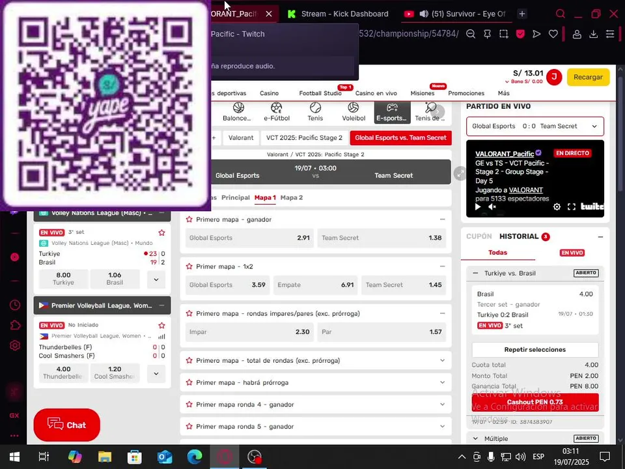Image resolution: width=625 pixels, height=469 pixels.
Task: Open Casino en vivo menu item
Action: (x=376, y=93)
